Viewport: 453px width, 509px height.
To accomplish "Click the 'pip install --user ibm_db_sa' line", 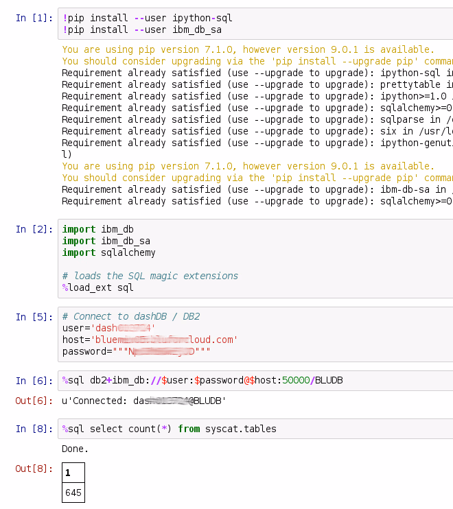I will tap(141, 29).
